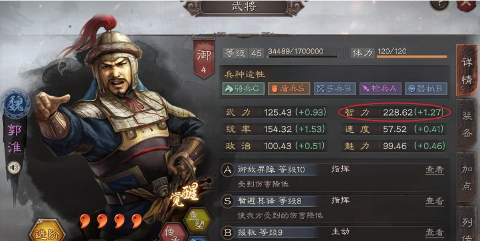Tap the blue Wei faction emblem
The image size is (480, 241).
coord(15,105)
